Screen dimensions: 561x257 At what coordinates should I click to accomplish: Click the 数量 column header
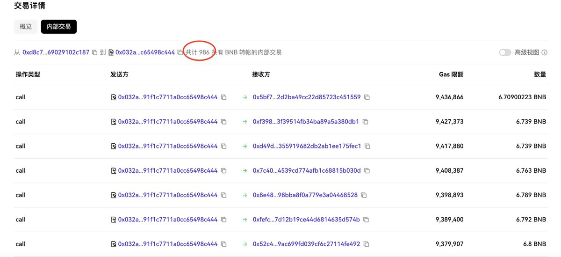tap(540, 74)
